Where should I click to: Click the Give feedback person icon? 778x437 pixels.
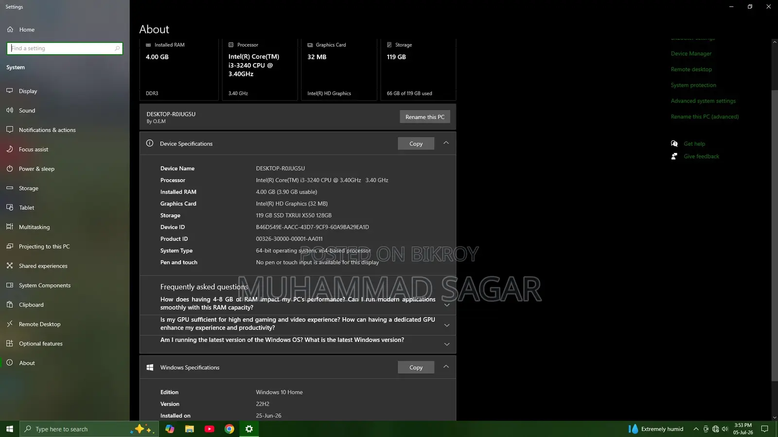tap(674, 156)
